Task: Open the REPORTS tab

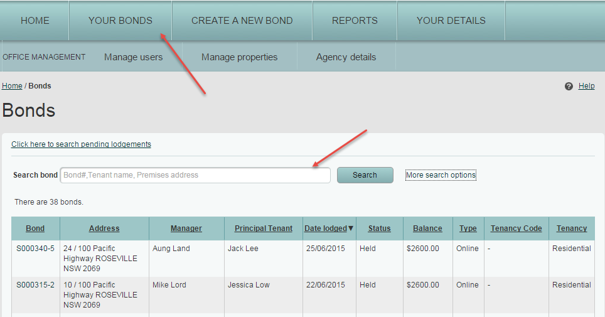Action: (355, 21)
